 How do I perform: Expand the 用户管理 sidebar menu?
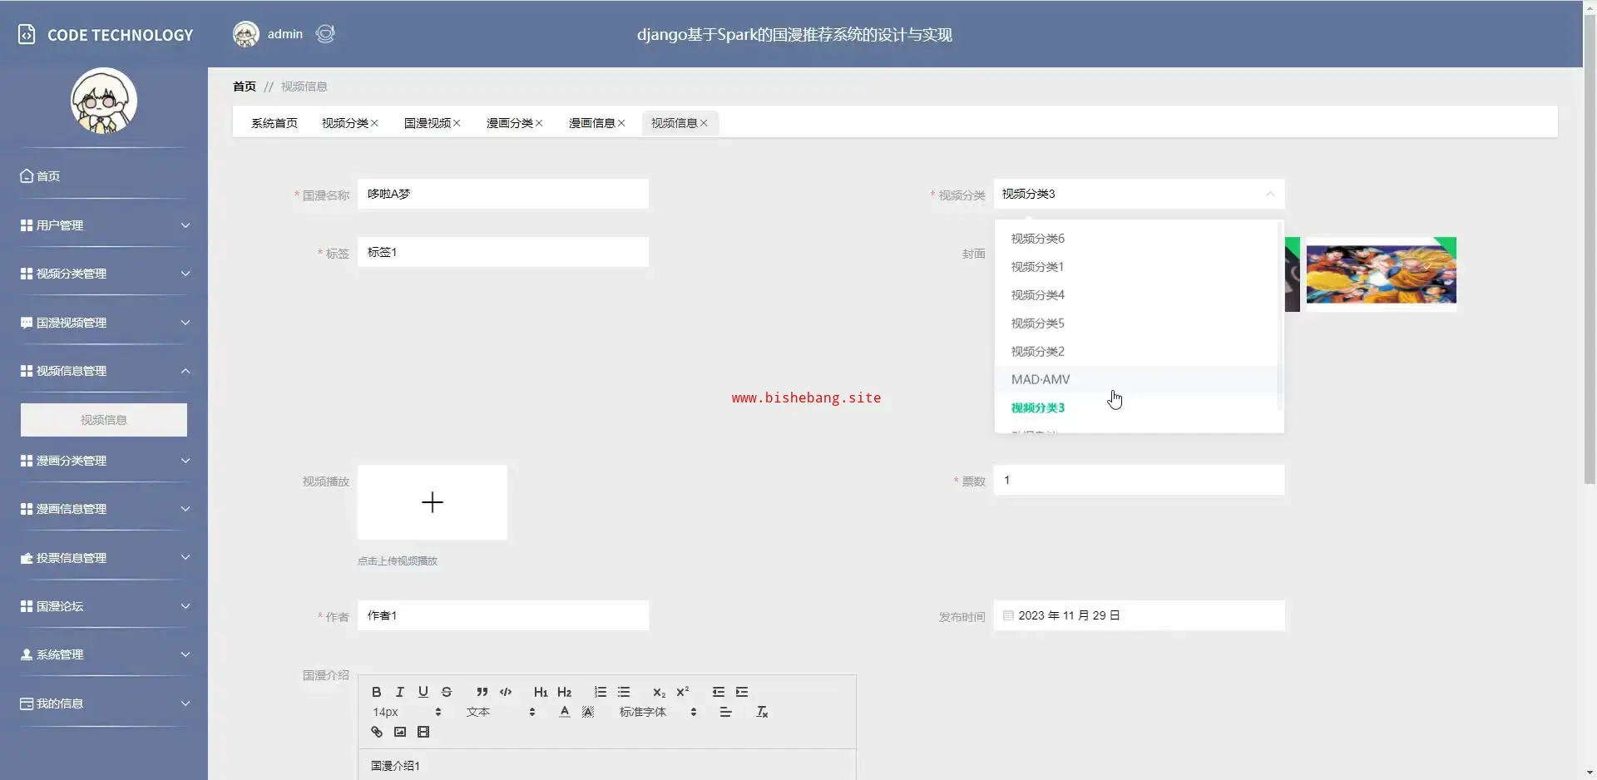click(104, 225)
